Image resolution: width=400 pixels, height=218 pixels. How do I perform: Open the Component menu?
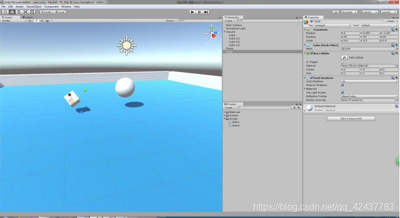[x=51, y=6]
